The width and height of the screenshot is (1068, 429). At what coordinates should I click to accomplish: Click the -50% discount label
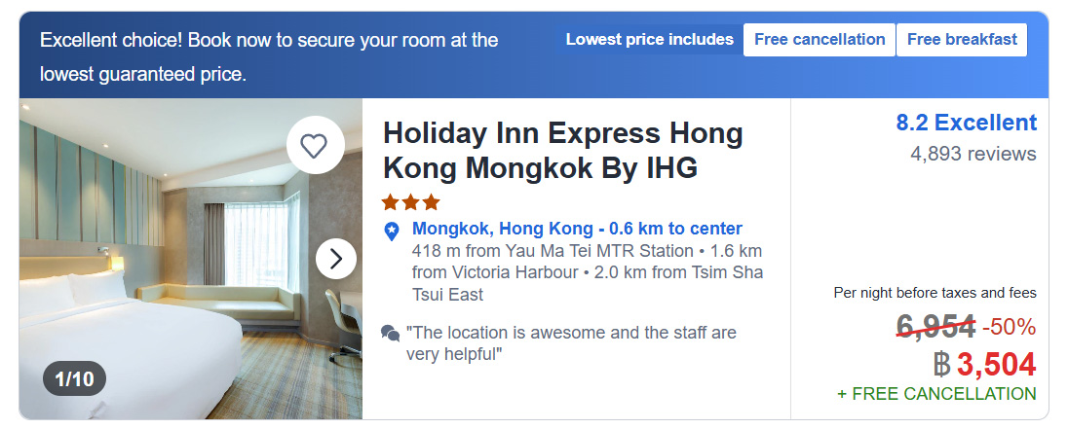click(x=1009, y=328)
